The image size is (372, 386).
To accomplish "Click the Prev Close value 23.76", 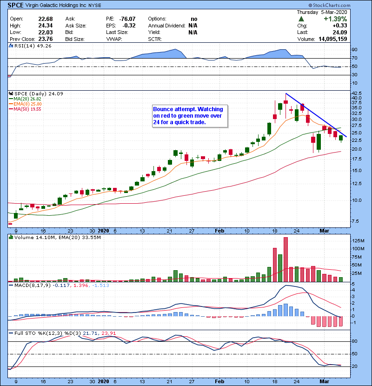I will pyautogui.click(x=46, y=39).
